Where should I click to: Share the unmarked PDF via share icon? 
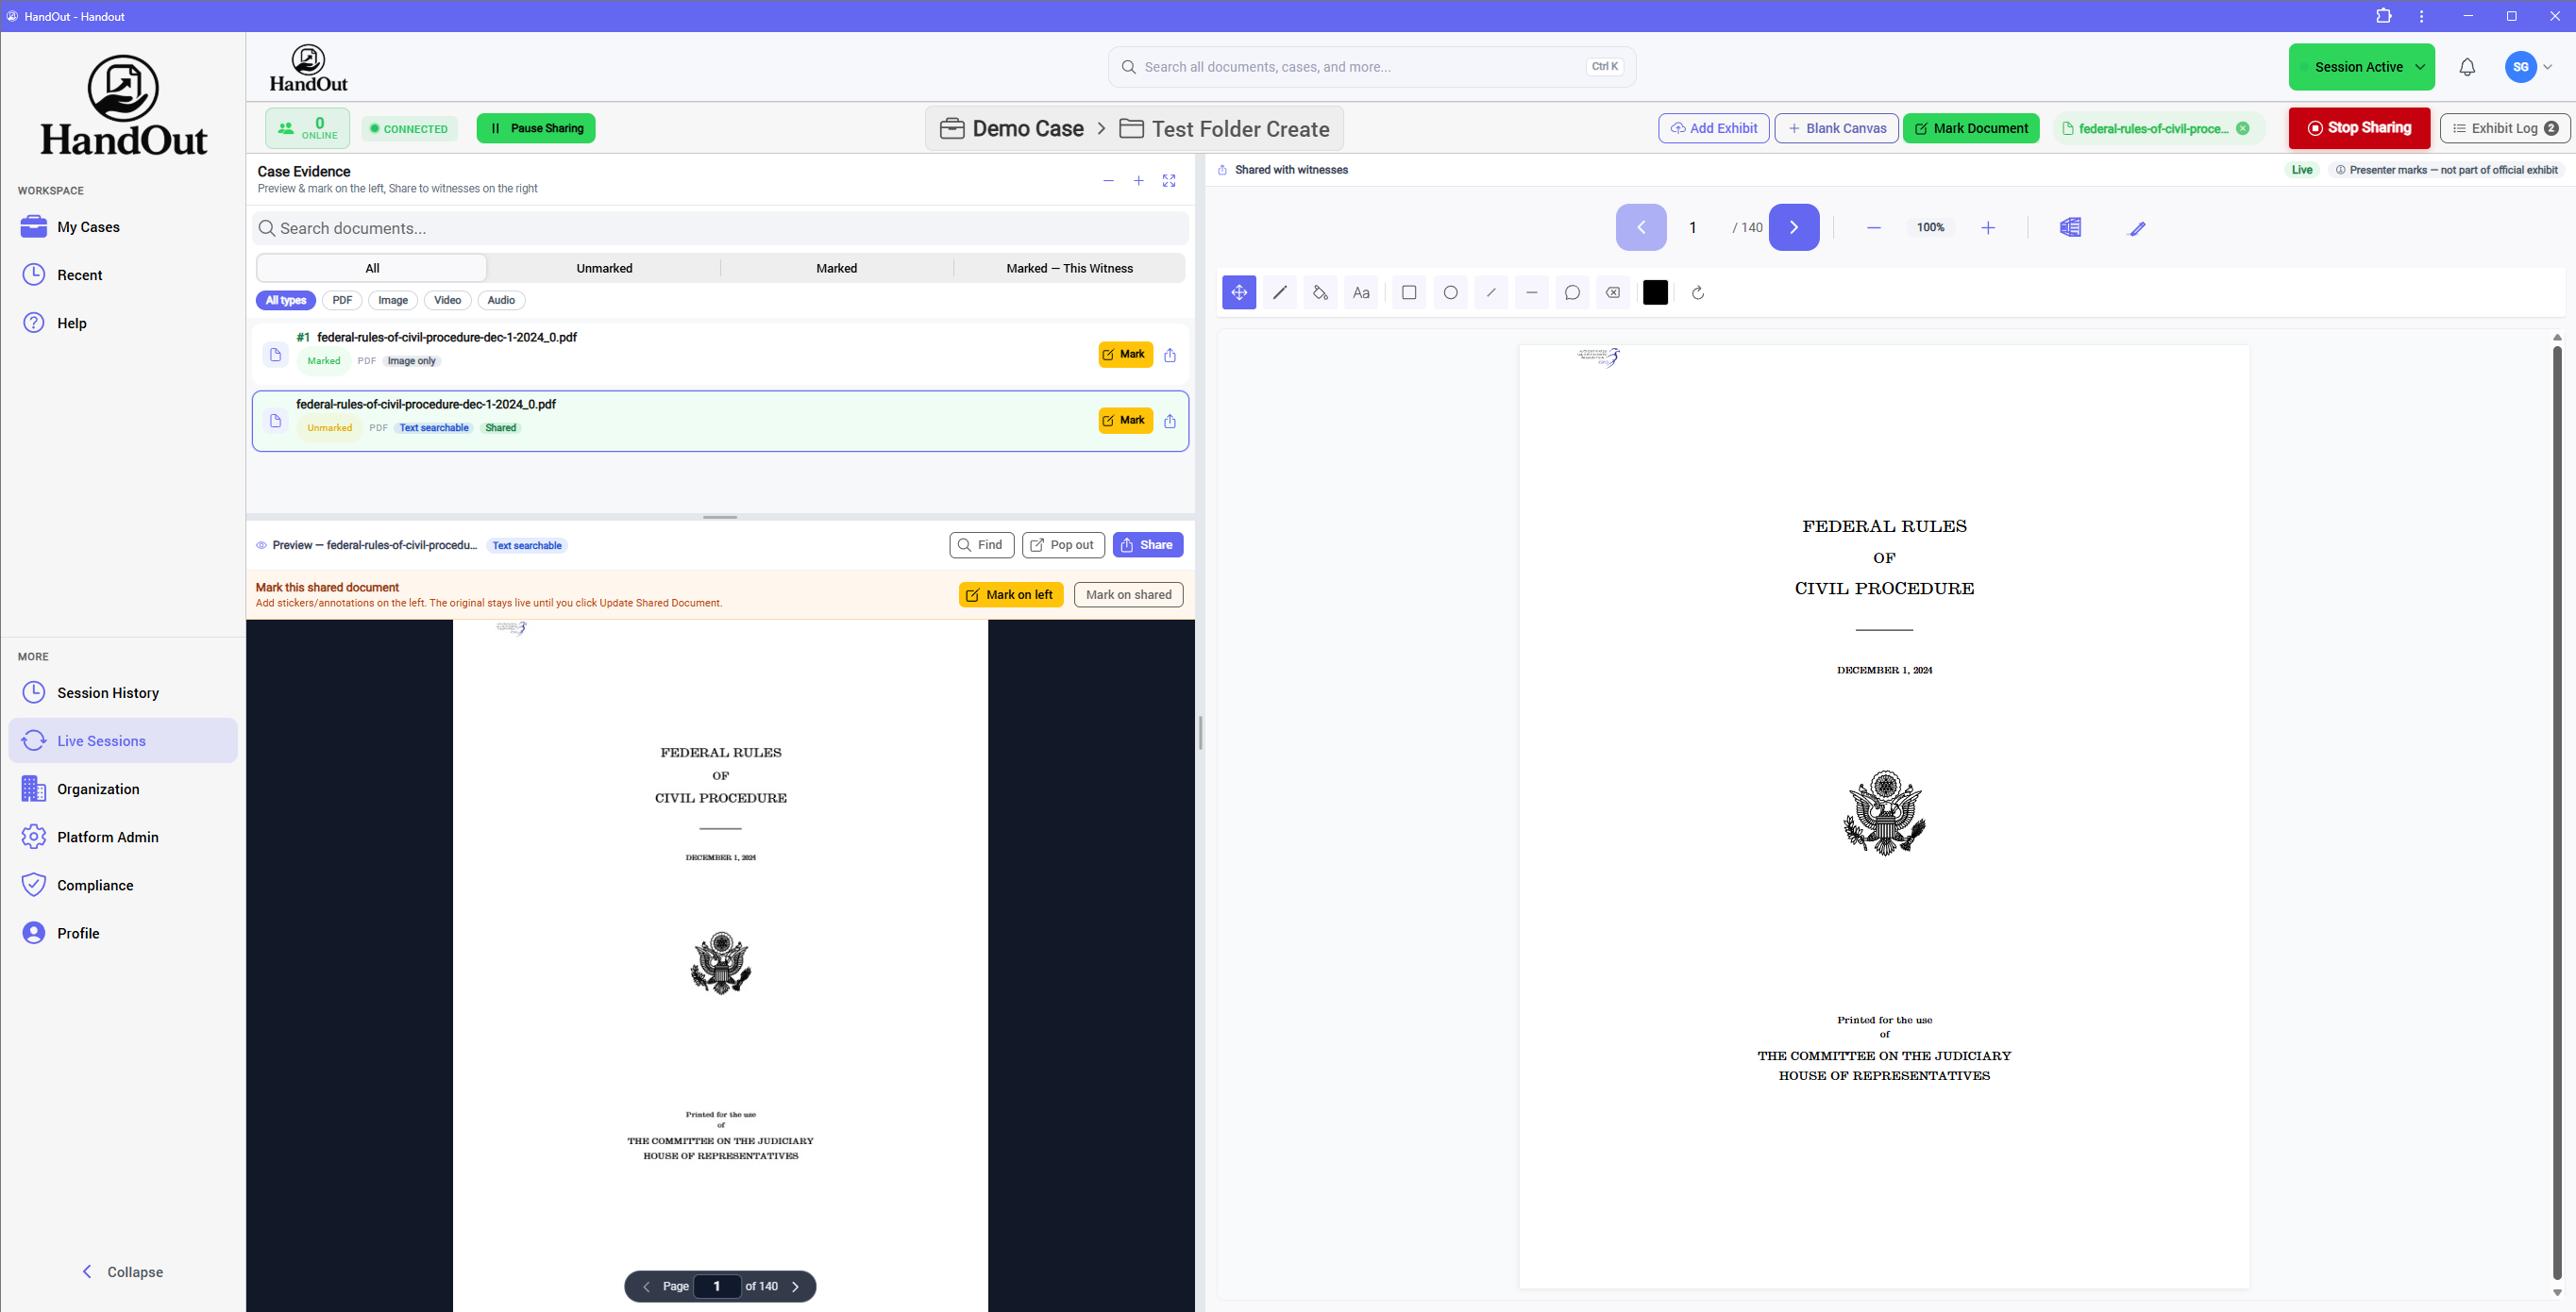click(1170, 421)
